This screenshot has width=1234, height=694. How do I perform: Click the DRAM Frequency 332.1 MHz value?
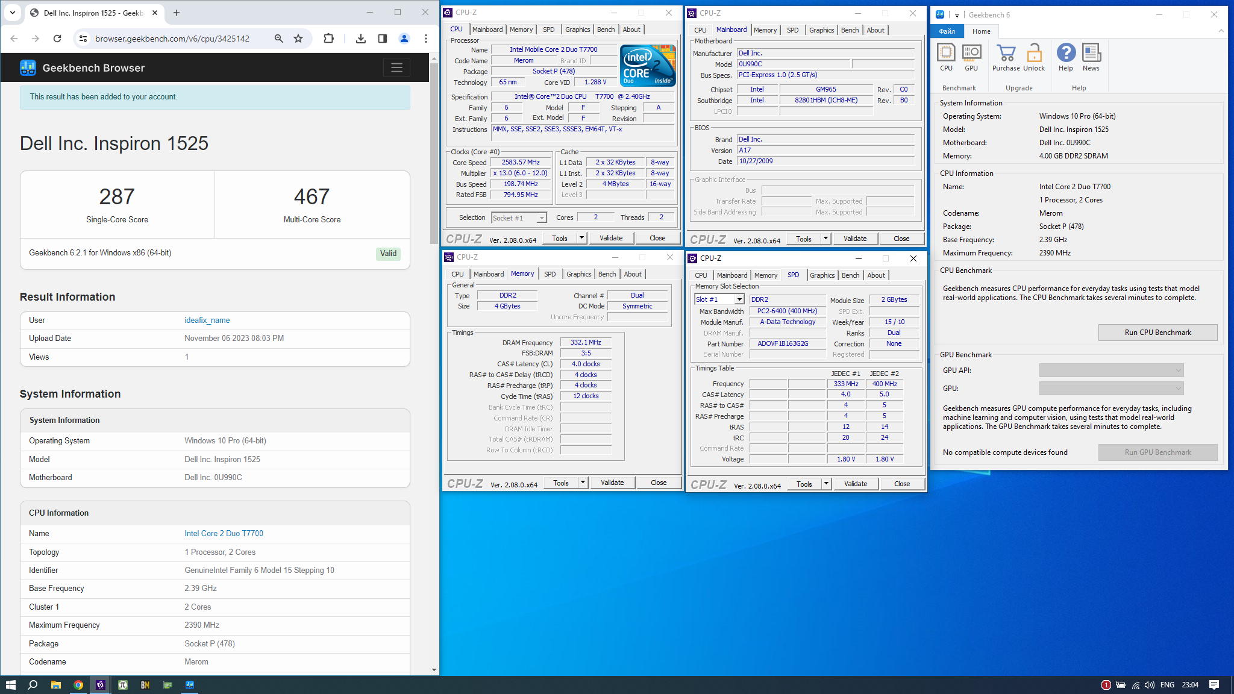tap(586, 342)
